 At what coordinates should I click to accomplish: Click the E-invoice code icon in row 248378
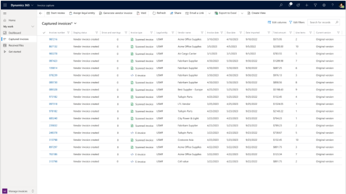[x=132, y=133]
